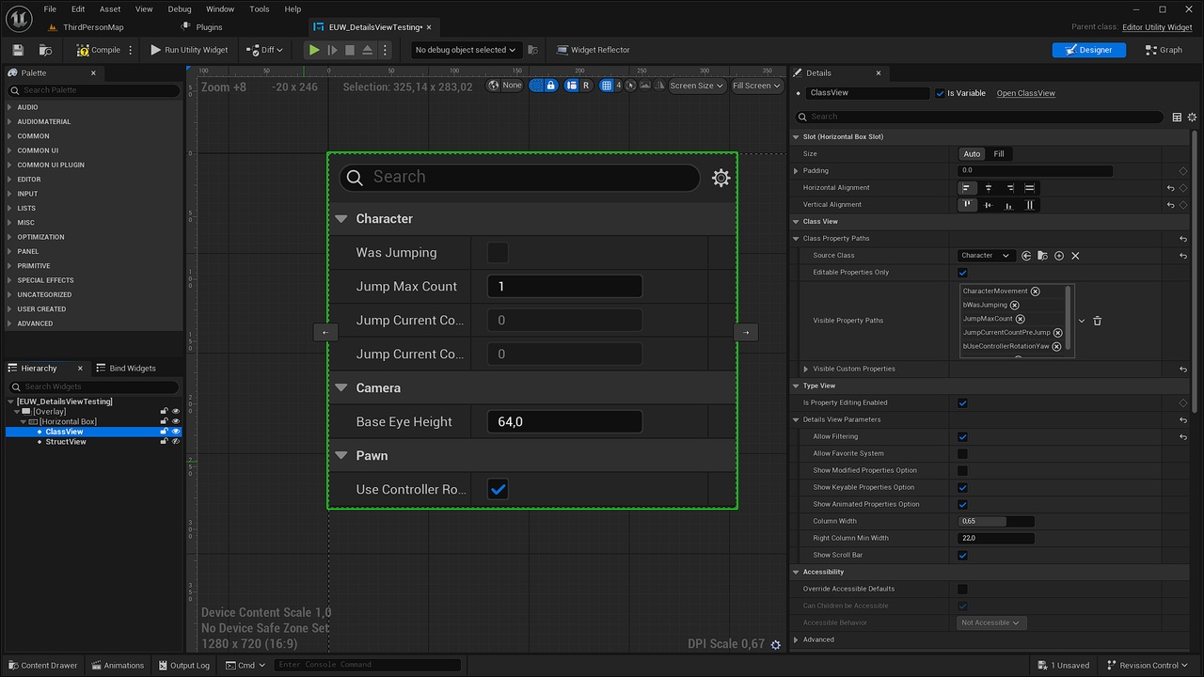Screen dimensions: 1204x677
Task: Open the Screen Size dropdown
Action: [x=697, y=86]
